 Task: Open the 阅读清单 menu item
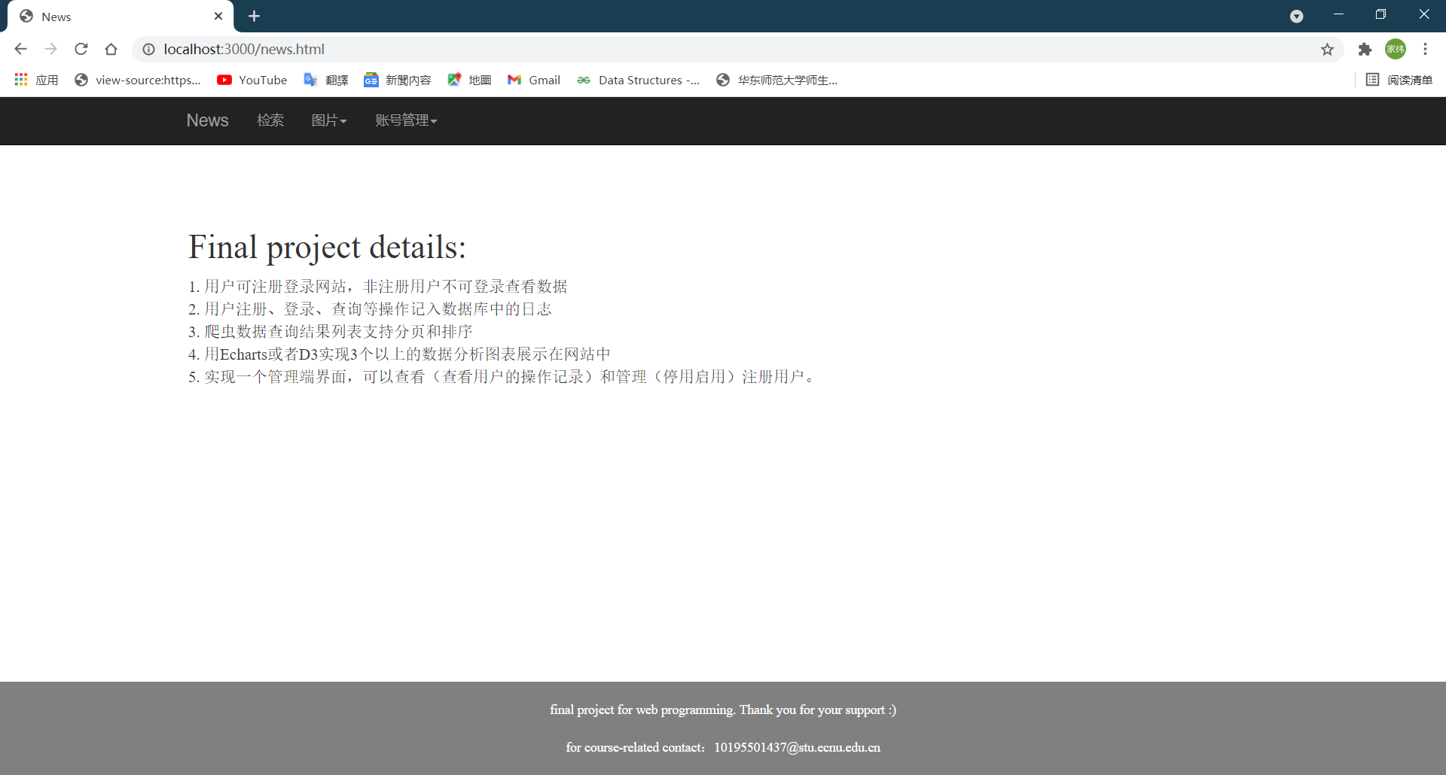pyautogui.click(x=1401, y=80)
